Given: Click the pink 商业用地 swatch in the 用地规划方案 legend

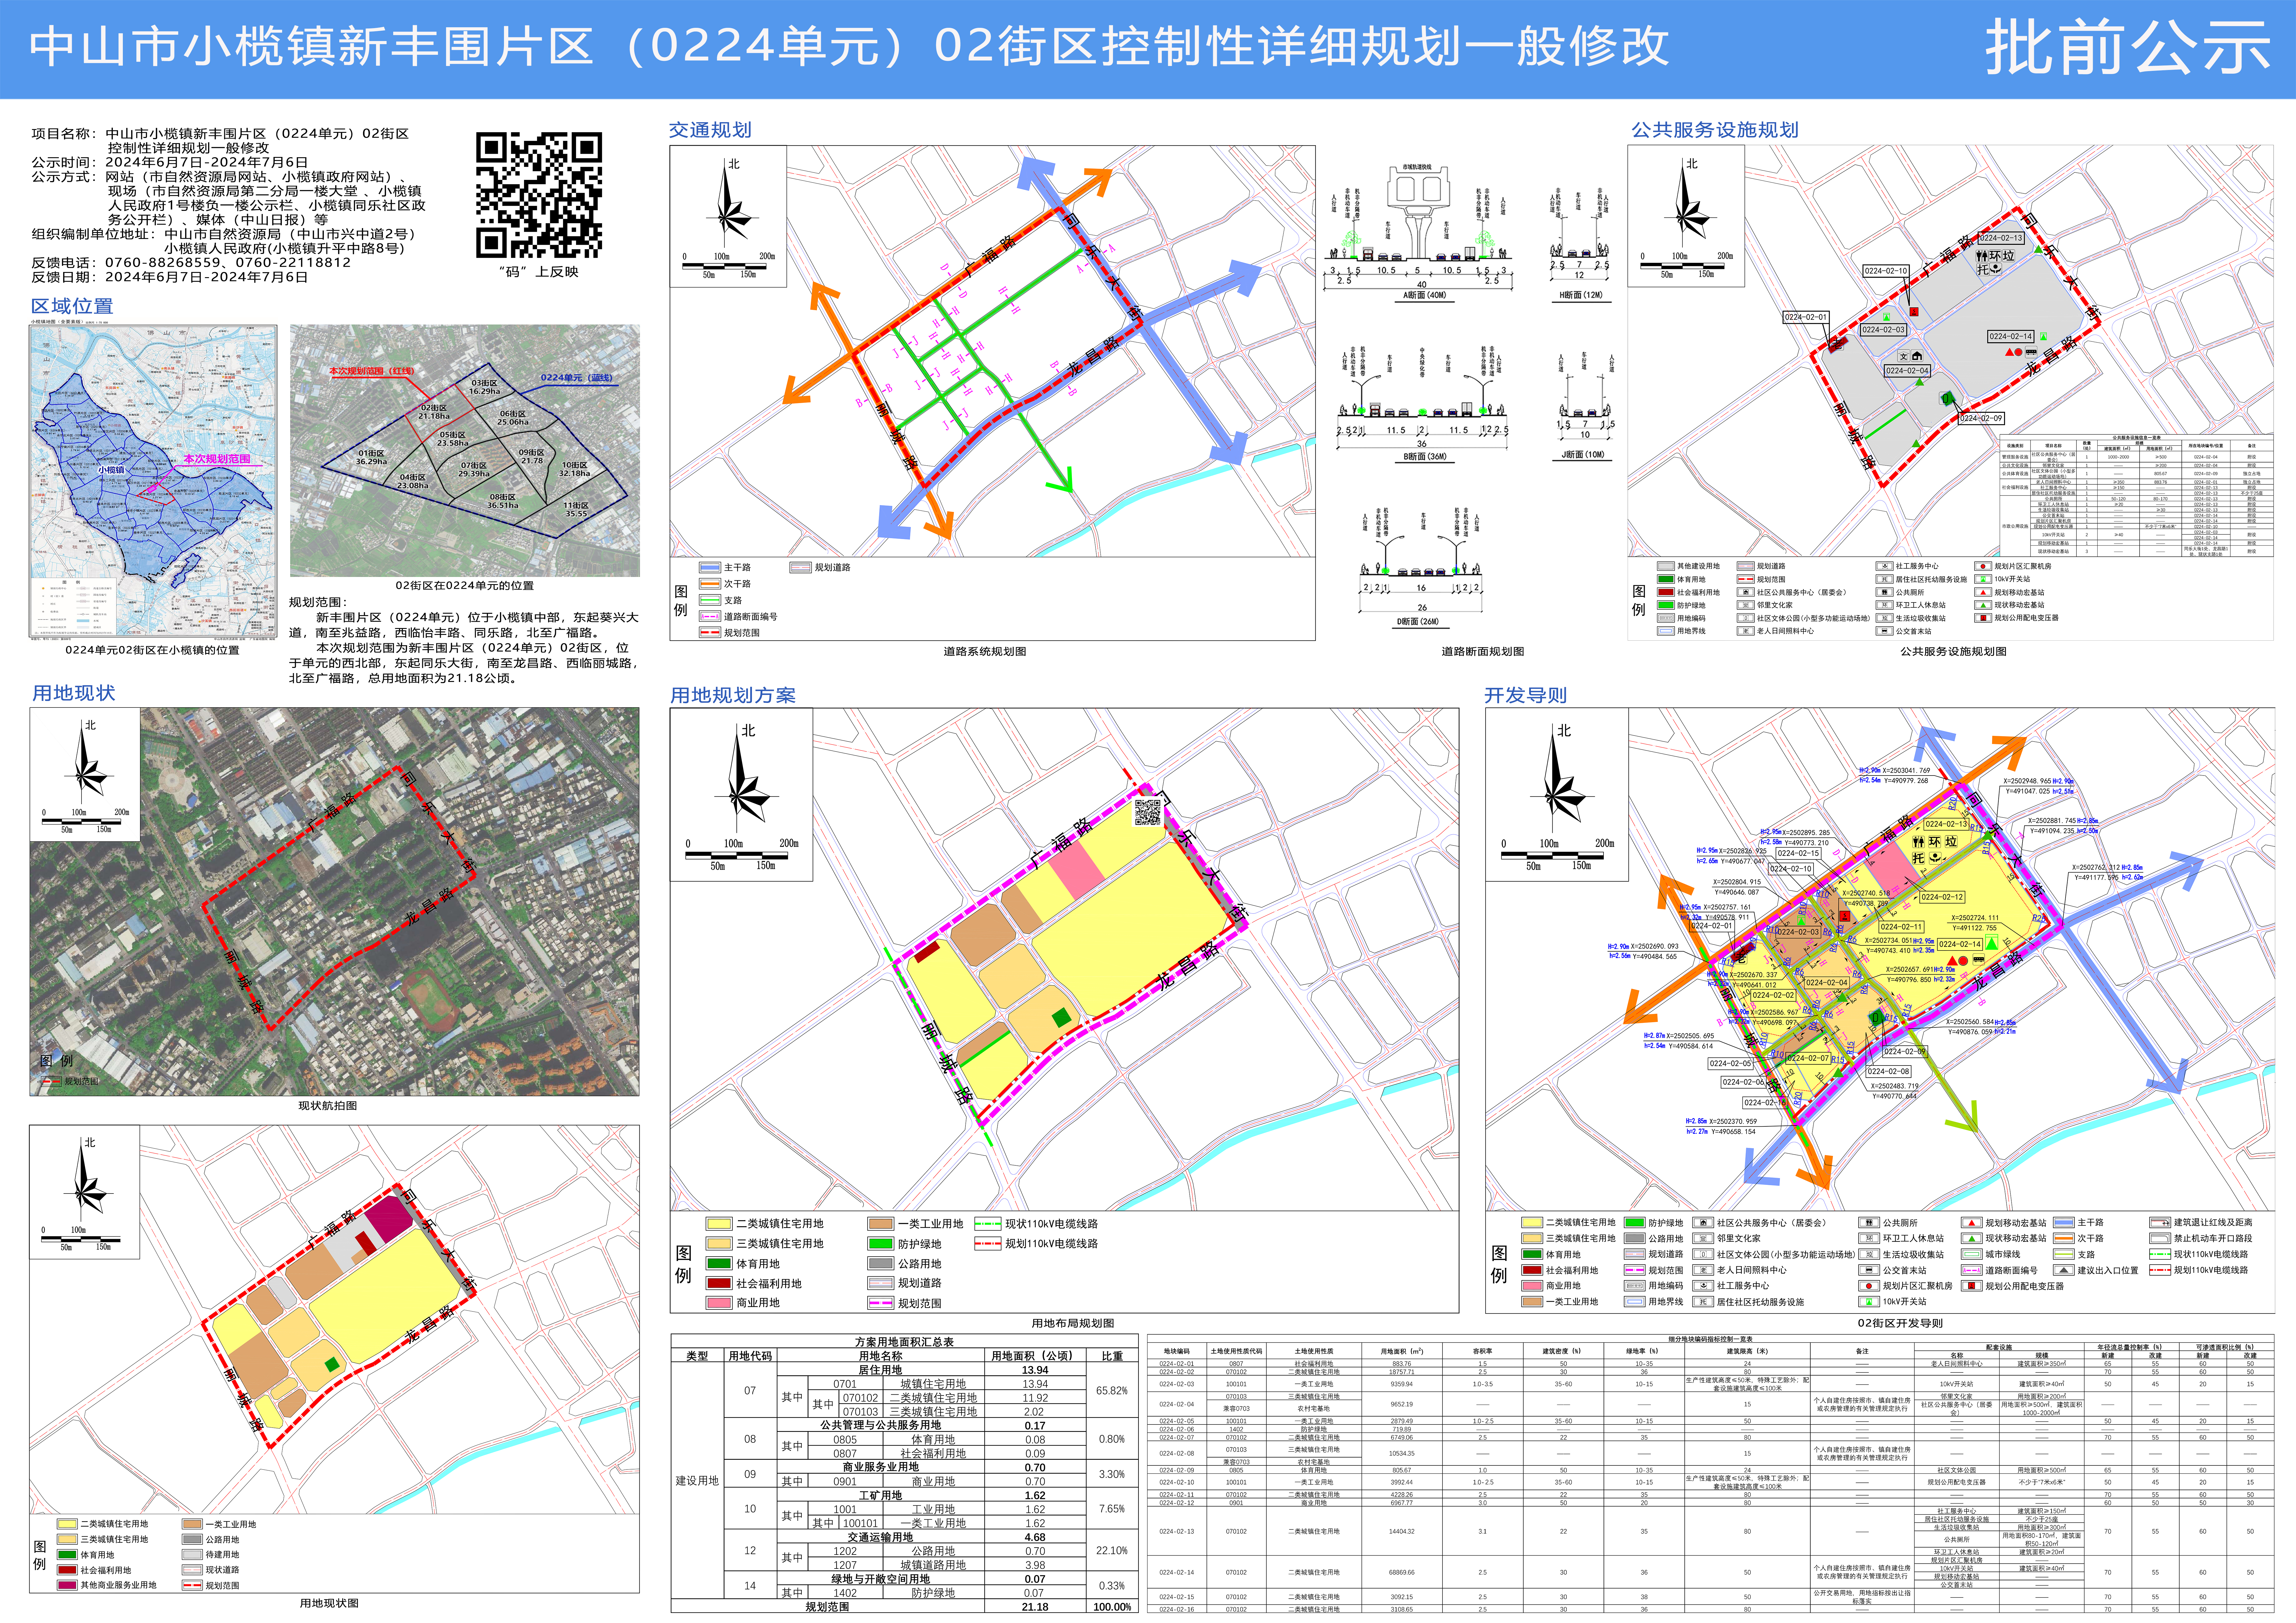Looking at the screenshot, I should (x=719, y=1303).
